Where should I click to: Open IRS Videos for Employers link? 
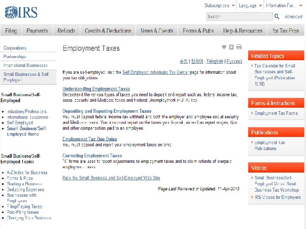(278, 197)
